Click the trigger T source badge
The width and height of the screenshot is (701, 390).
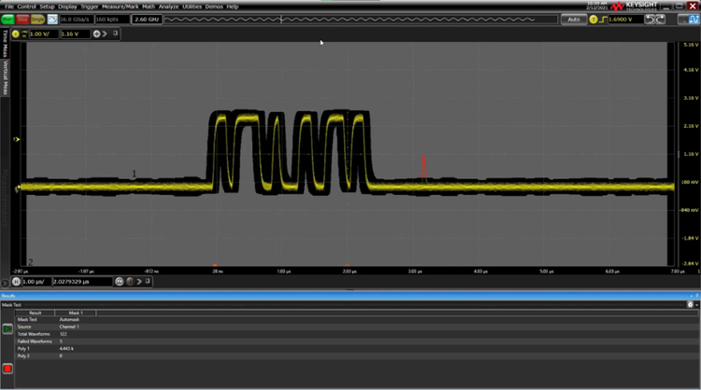(x=593, y=19)
